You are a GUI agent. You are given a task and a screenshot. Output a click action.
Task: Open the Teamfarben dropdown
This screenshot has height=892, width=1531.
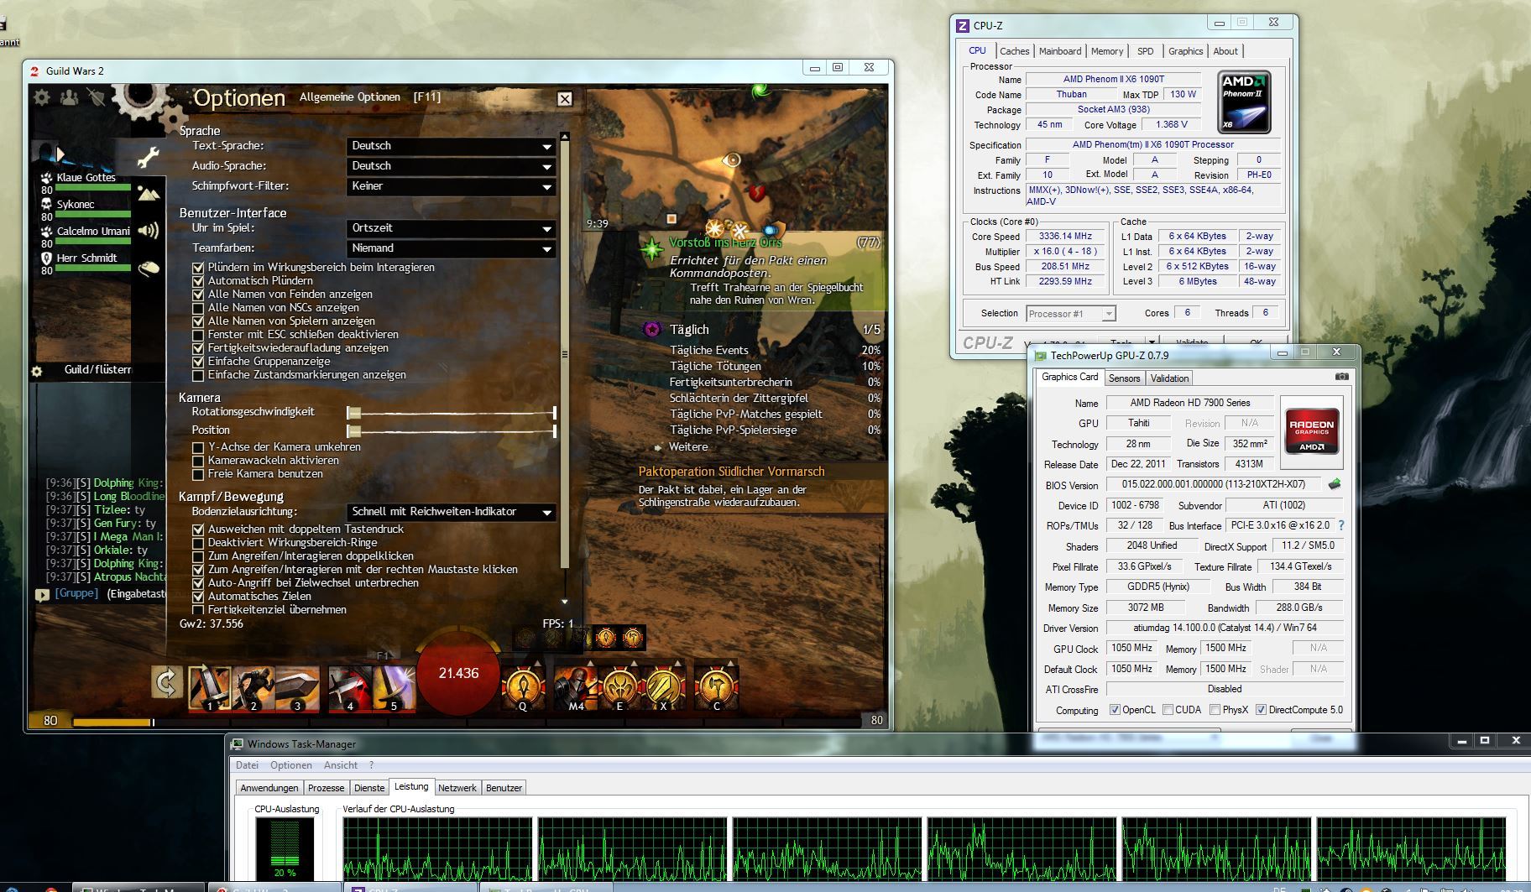pyautogui.click(x=452, y=248)
